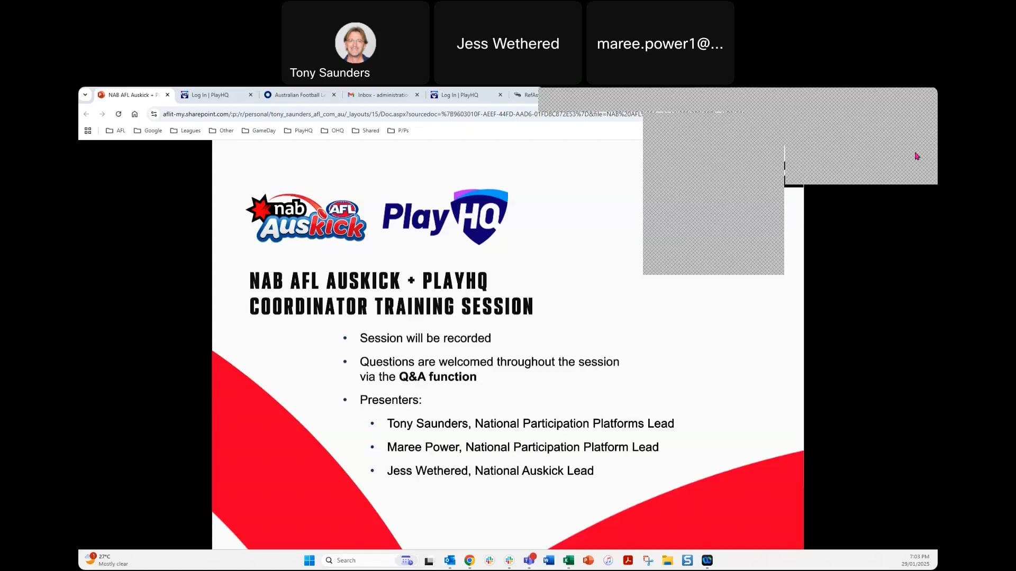The width and height of the screenshot is (1016, 571).
Task: Open Outlook from the taskbar
Action: click(x=450, y=560)
